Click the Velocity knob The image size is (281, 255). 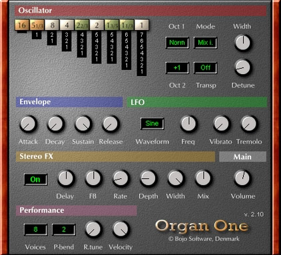(x=121, y=229)
